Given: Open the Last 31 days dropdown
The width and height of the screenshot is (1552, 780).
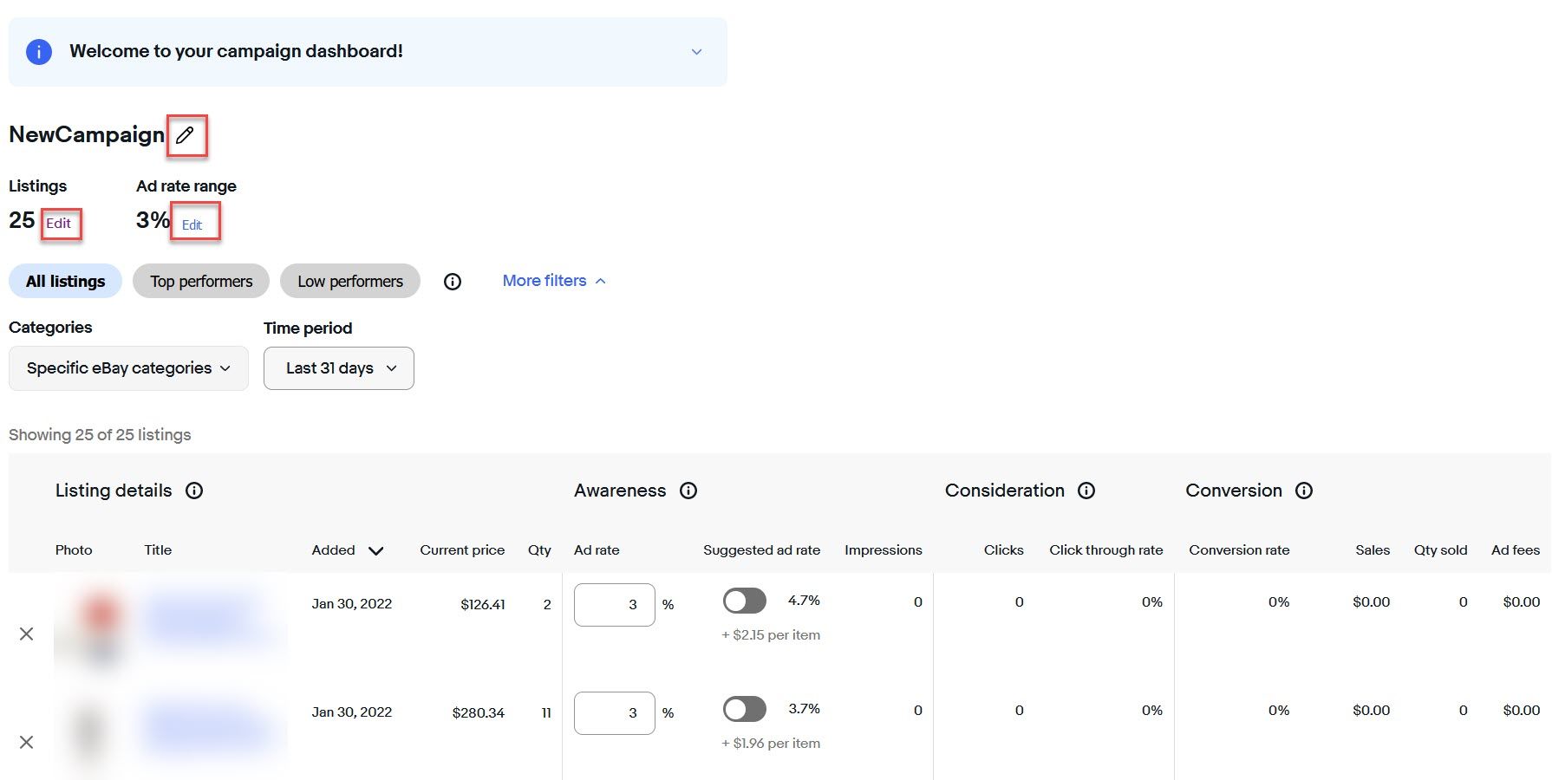Looking at the screenshot, I should (339, 368).
